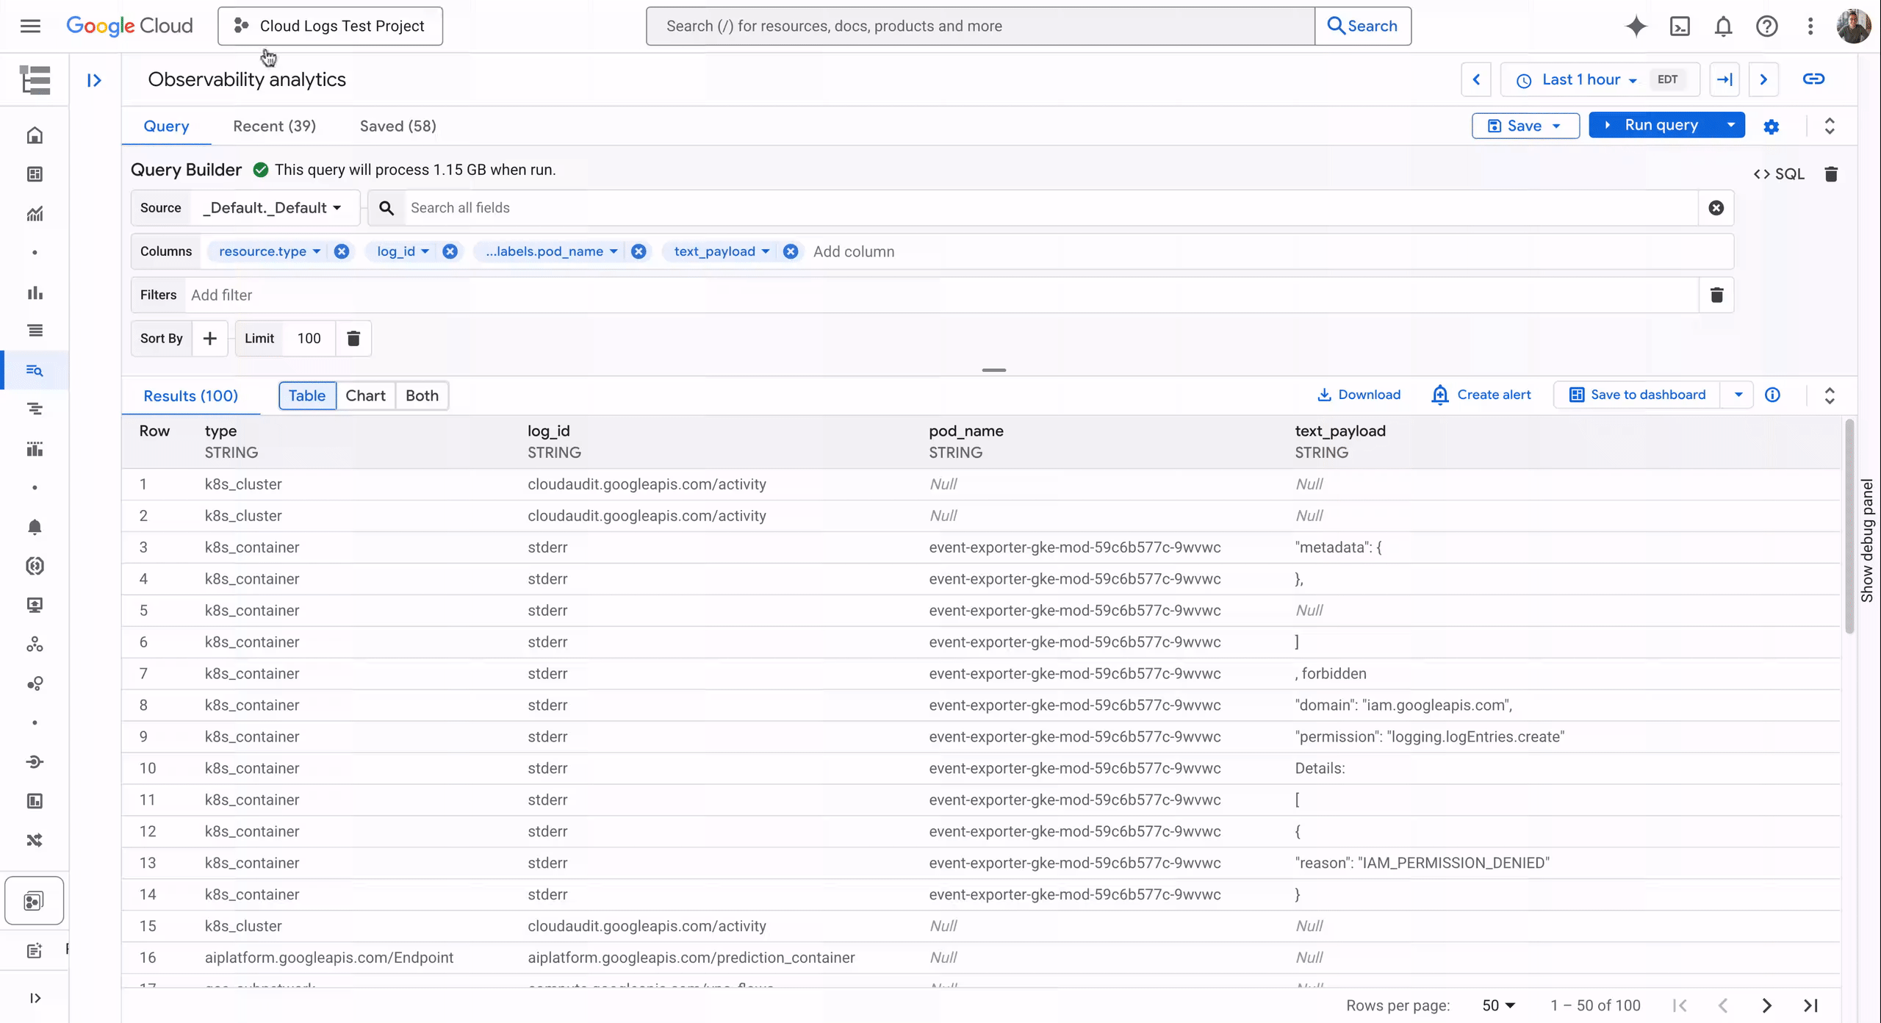
Task: Switch results view to Chart
Action: pos(365,395)
